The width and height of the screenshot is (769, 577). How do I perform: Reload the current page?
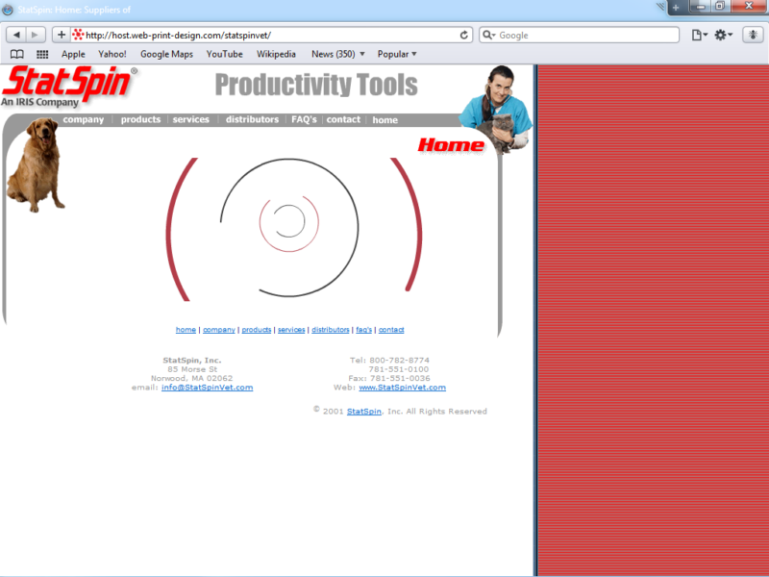point(463,35)
